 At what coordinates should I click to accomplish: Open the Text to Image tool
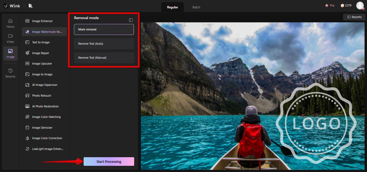click(44, 42)
